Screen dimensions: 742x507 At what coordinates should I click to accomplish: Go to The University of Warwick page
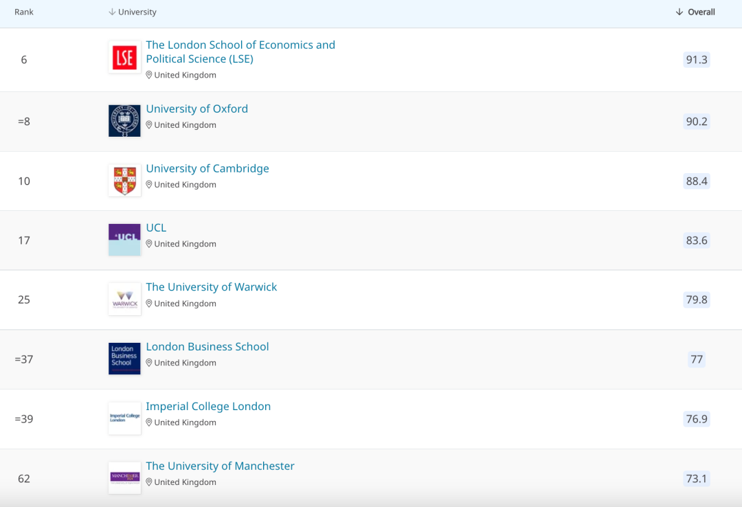point(211,287)
